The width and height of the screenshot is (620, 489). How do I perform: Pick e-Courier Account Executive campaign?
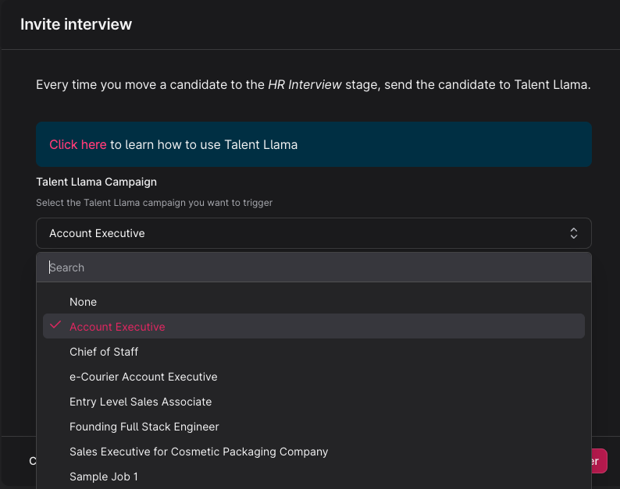[x=314, y=377]
